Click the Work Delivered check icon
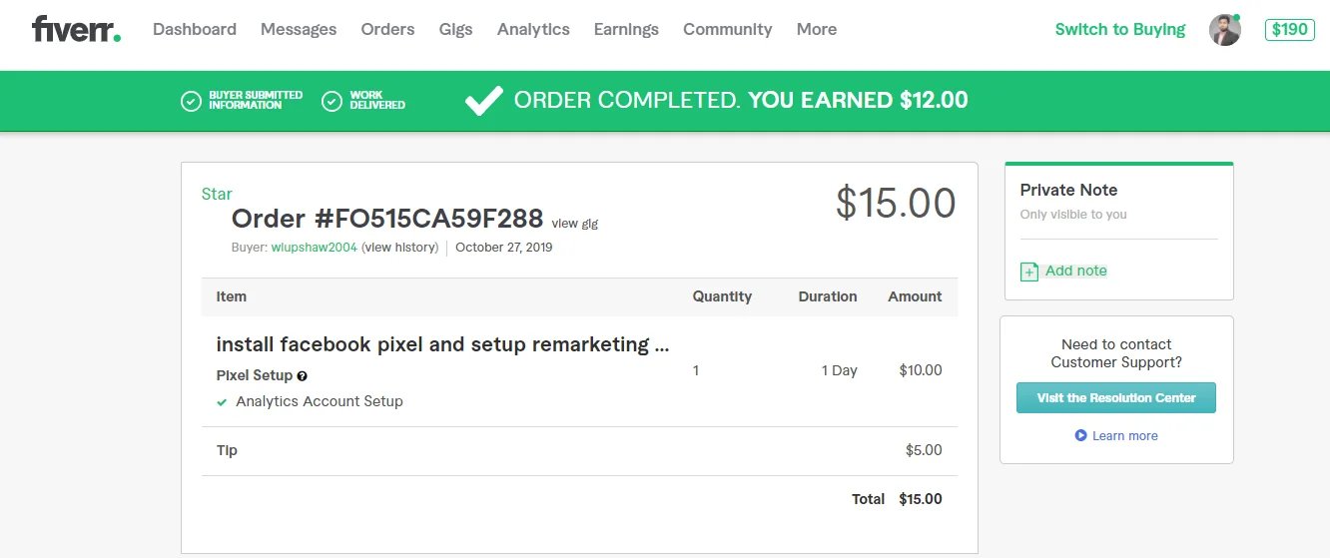The image size is (1330, 558). click(x=332, y=101)
